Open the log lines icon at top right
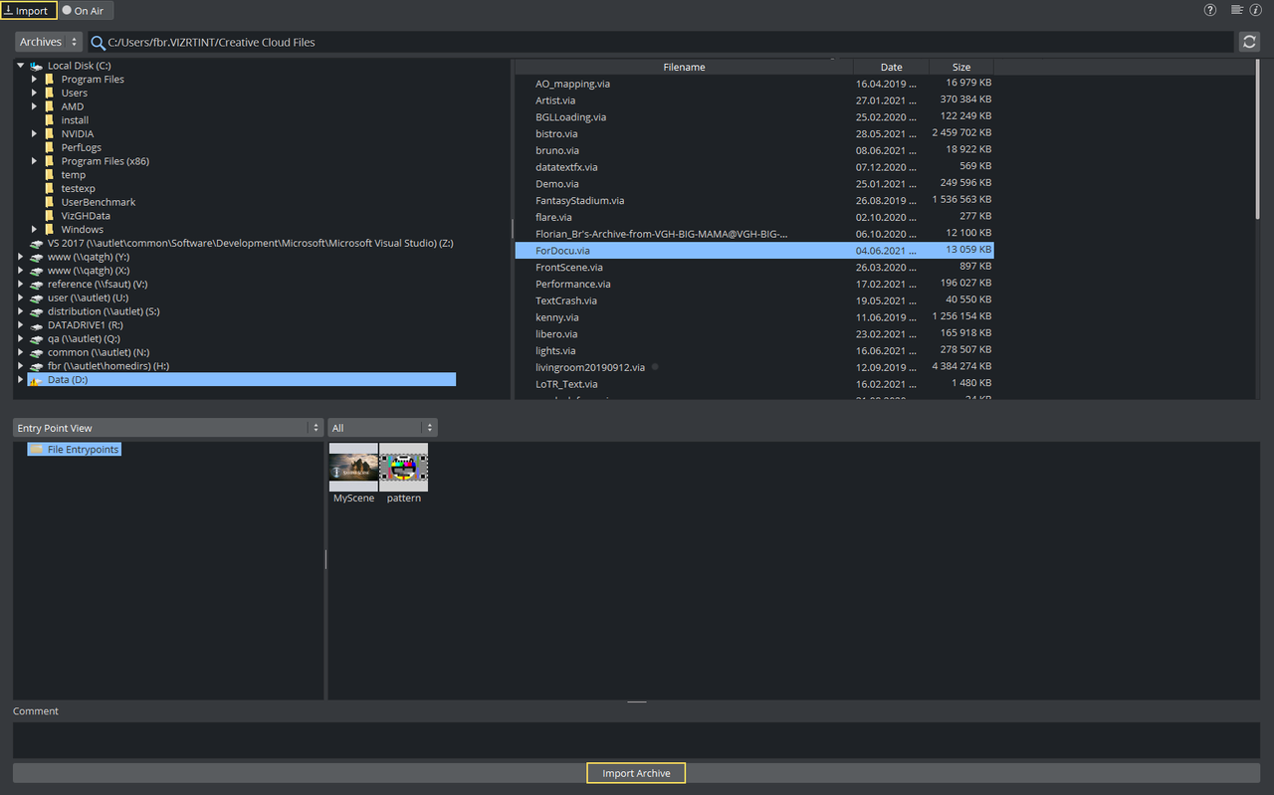 coord(1236,10)
